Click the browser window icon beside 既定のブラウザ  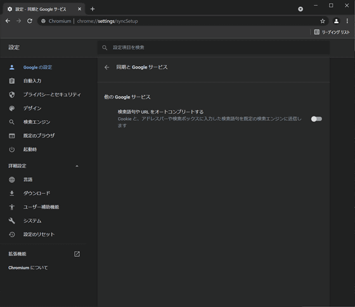[12, 136]
